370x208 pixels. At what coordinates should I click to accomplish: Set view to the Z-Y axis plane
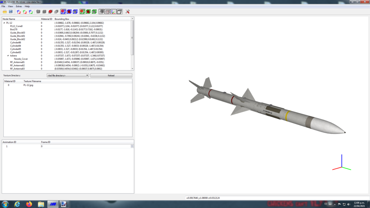tap(31, 11)
